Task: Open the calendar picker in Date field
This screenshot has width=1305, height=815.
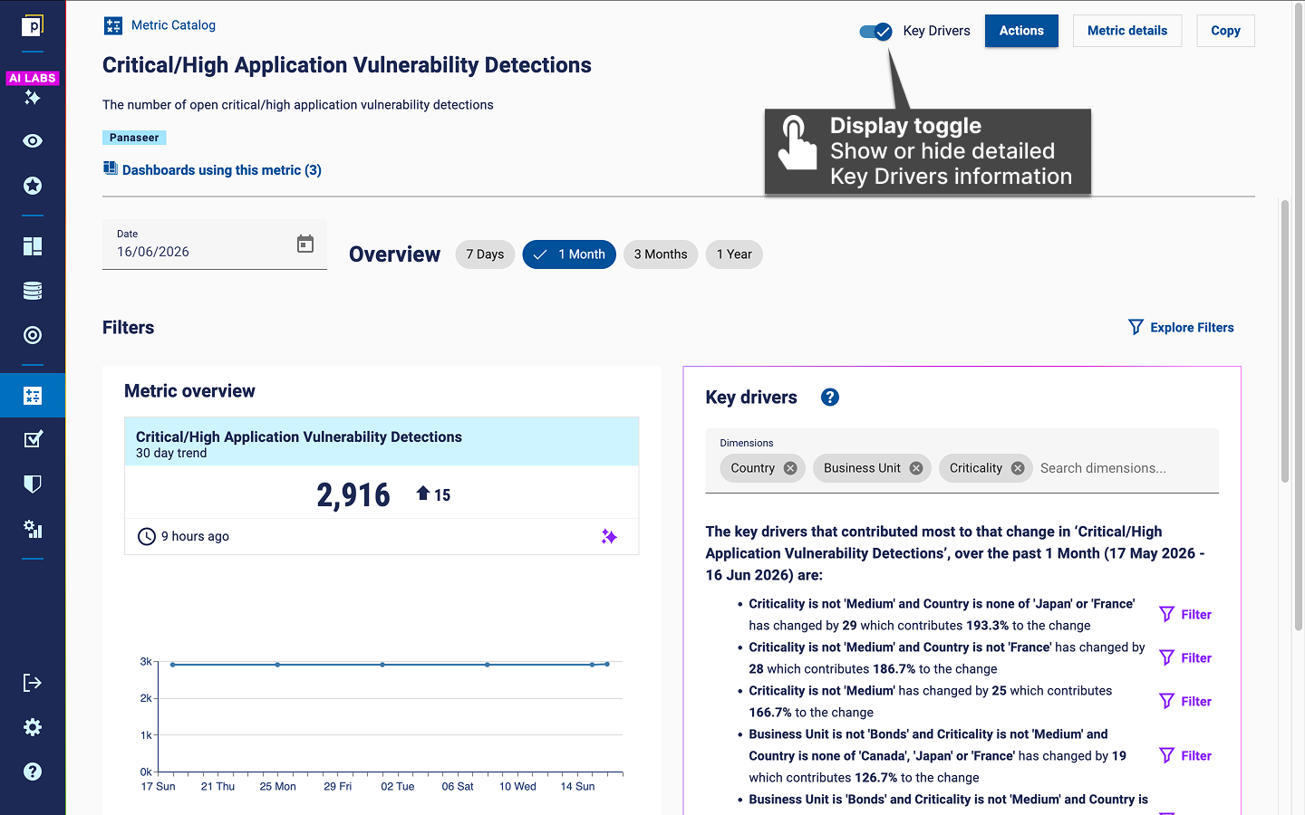Action: point(305,244)
